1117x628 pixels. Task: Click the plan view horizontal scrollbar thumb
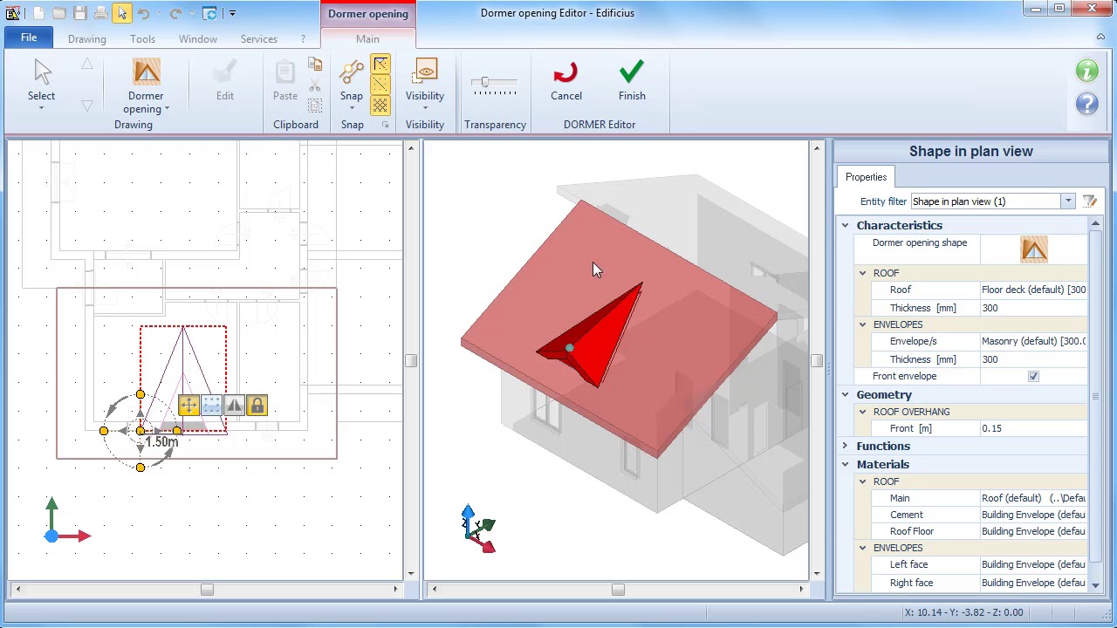pyautogui.click(x=207, y=590)
